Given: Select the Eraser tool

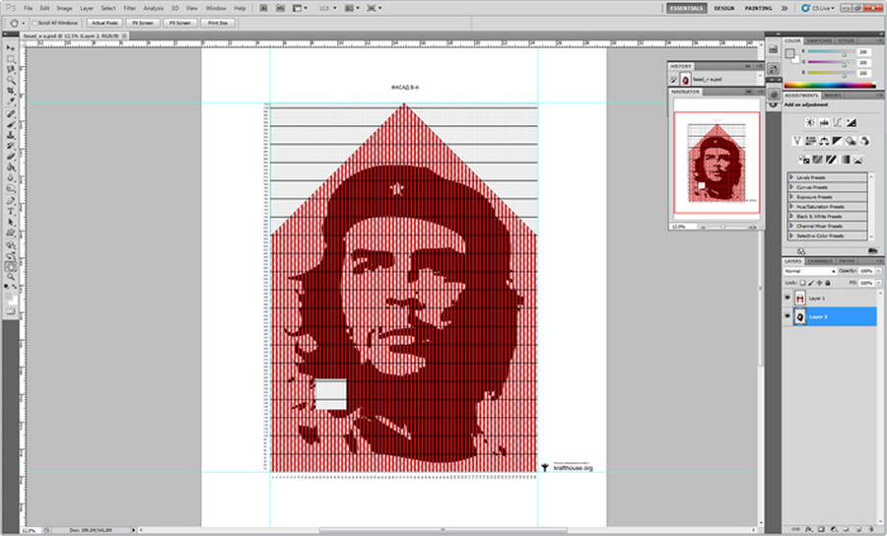Looking at the screenshot, I should tap(11, 156).
